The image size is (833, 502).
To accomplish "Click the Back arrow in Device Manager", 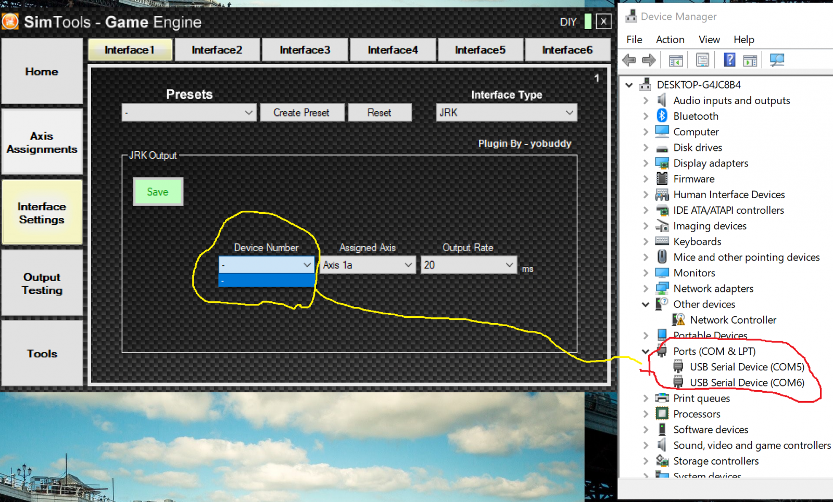I will tap(629, 59).
